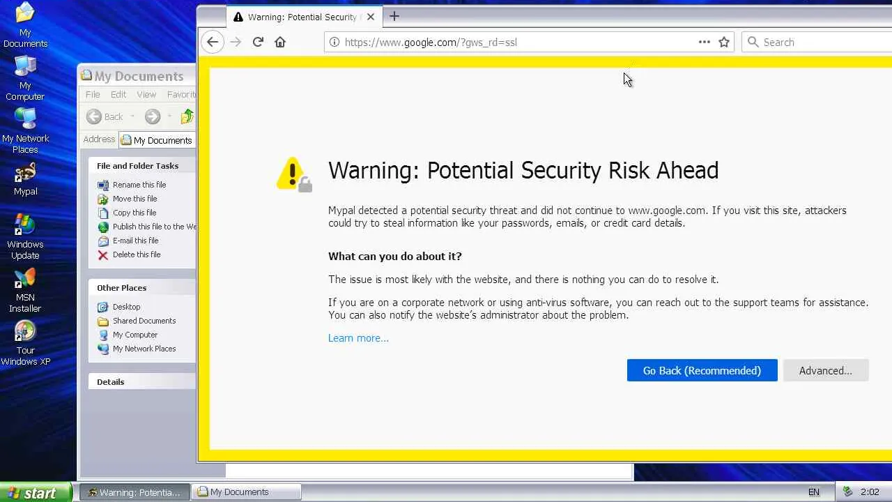Screen dimensions: 892x502
Task: Collapse the File and Folder Tasks section
Action: coord(142,166)
